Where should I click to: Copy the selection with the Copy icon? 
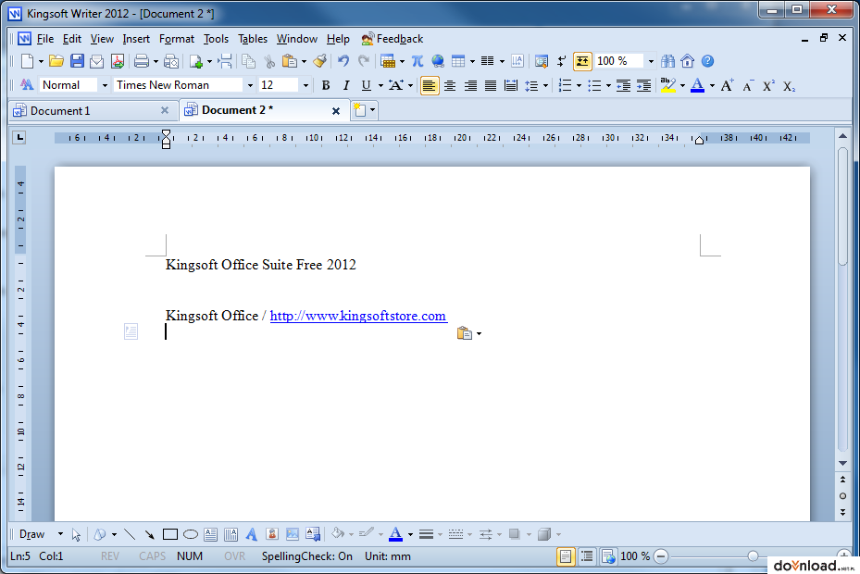(248, 61)
